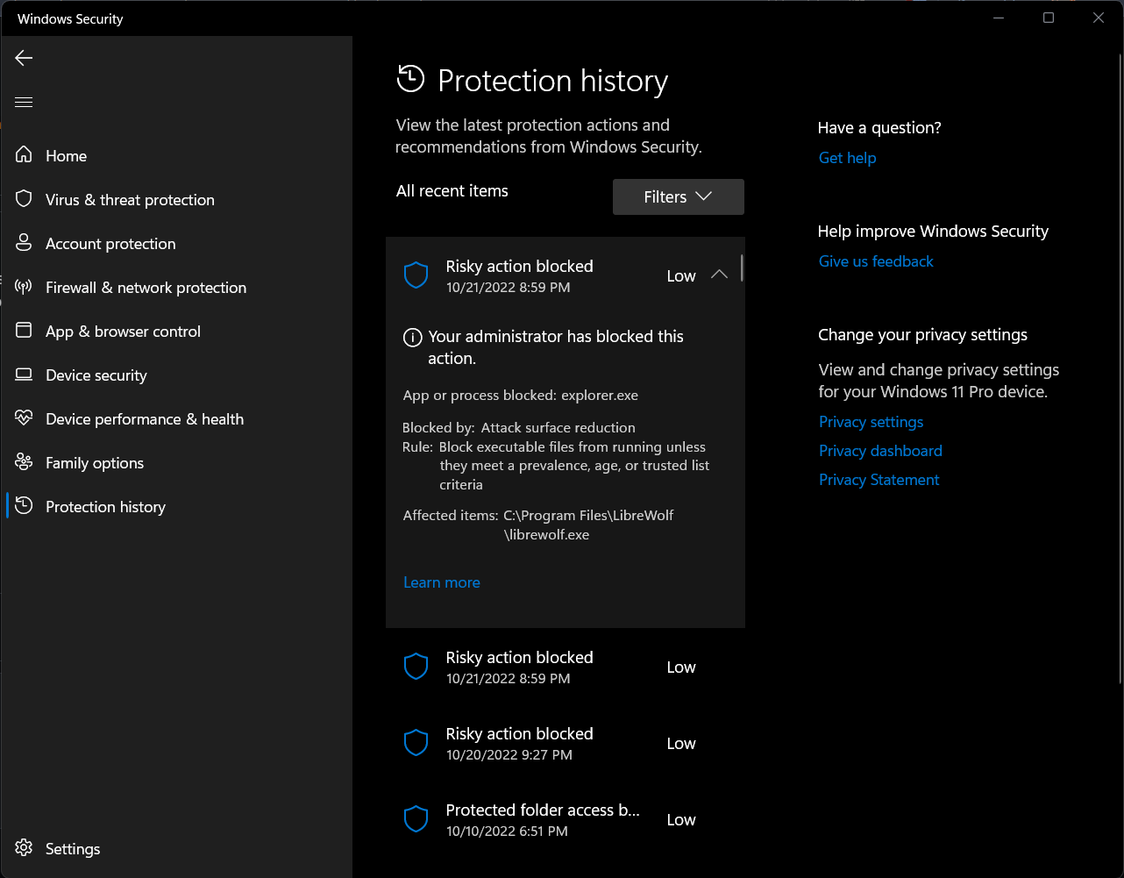Click the Home house icon
Image resolution: width=1124 pixels, height=878 pixels.
click(24, 155)
